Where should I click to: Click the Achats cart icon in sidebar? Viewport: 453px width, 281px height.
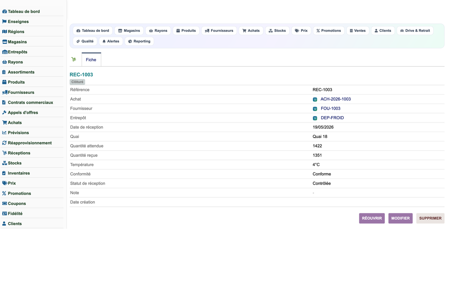point(5,123)
